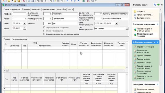Click into the Номер field
The width and height of the screenshot is (165, 93).
(x=19, y=19)
